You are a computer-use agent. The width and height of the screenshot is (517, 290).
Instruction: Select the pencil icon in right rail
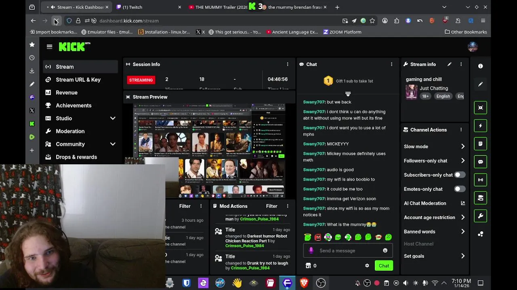click(480, 84)
